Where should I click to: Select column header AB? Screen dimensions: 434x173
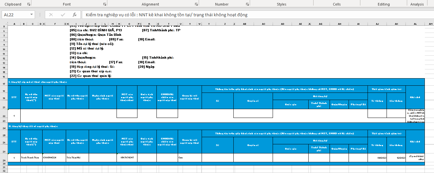pyautogui.click(x=244, y=24)
